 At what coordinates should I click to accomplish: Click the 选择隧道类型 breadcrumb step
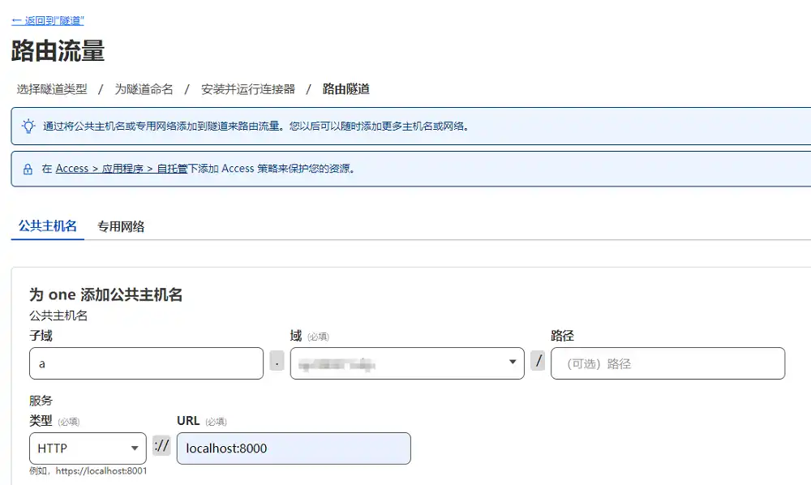click(52, 89)
